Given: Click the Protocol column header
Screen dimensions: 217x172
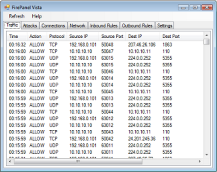Looking at the screenshot, I should tap(57, 36).
